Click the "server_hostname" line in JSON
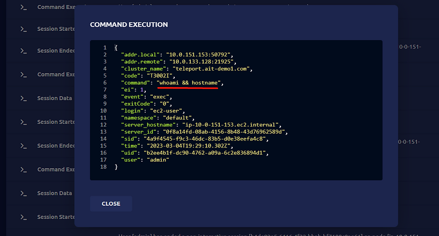The height and width of the screenshot is (236, 439). coord(201,125)
